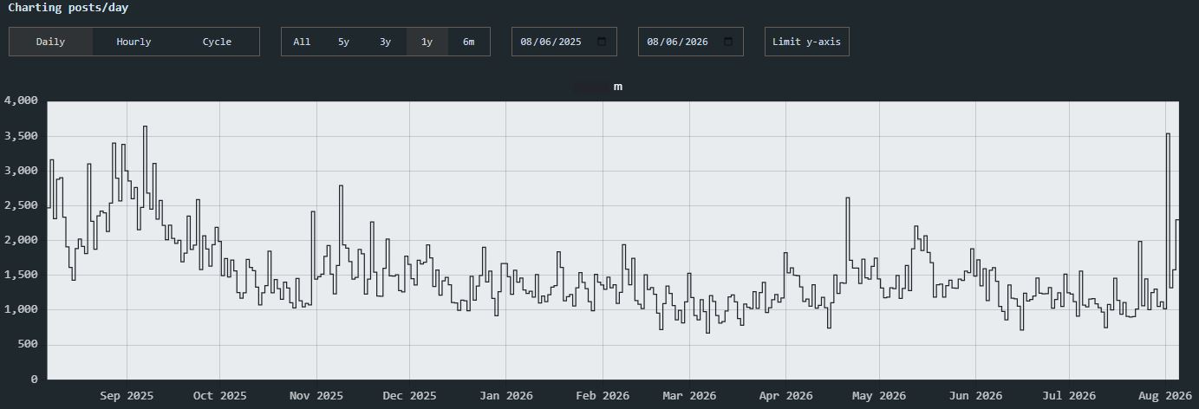
Task: Show All time range
Action: point(302,42)
